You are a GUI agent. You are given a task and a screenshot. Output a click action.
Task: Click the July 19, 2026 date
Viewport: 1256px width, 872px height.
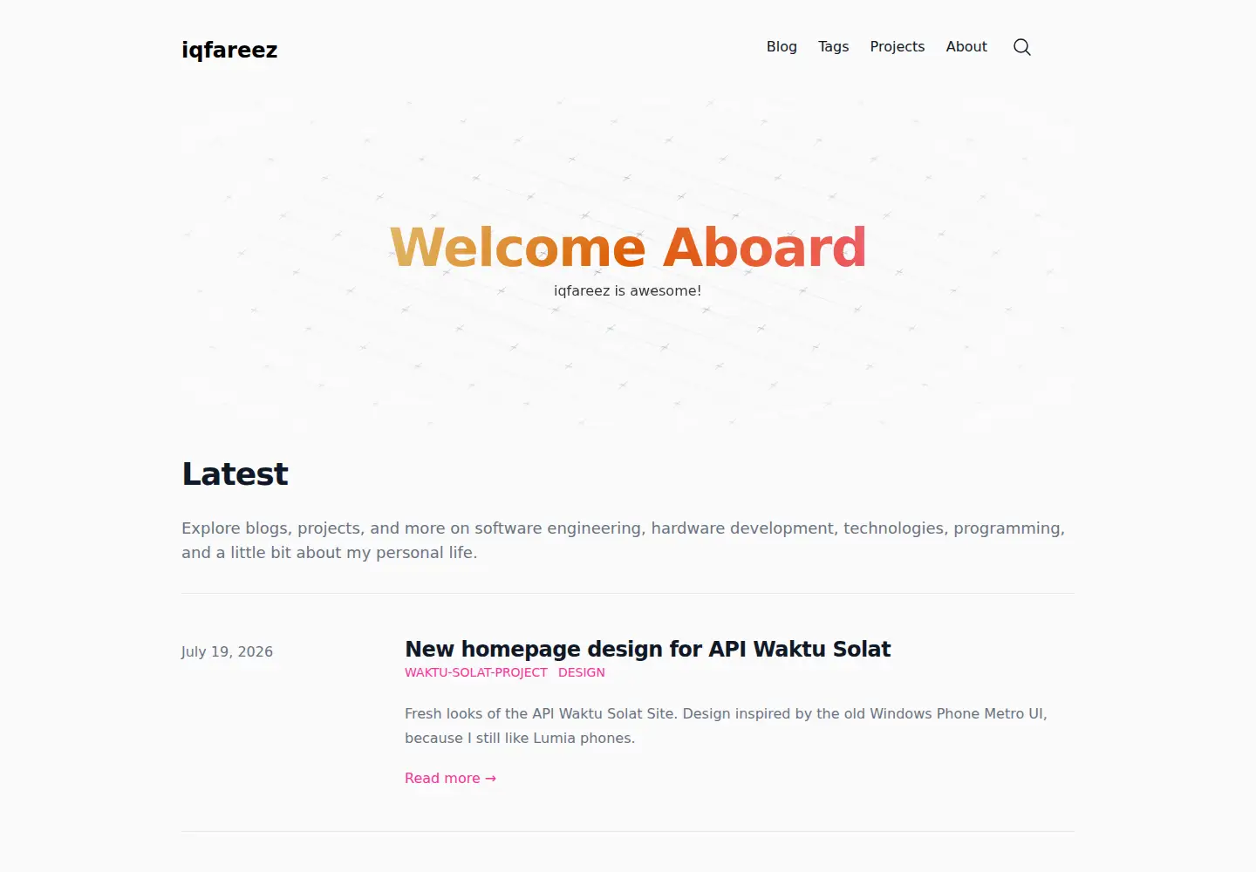(227, 651)
